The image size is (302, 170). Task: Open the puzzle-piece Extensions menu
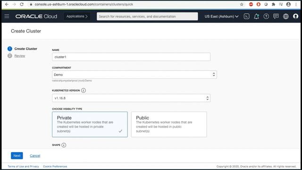tap(273, 4)
